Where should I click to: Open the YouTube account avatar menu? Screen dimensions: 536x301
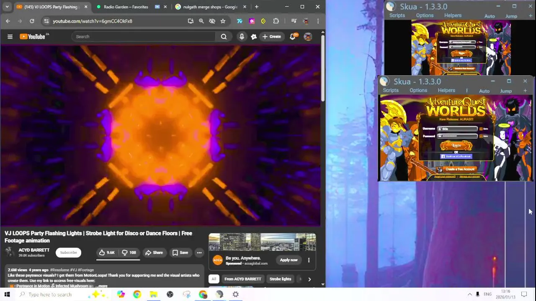308,36
